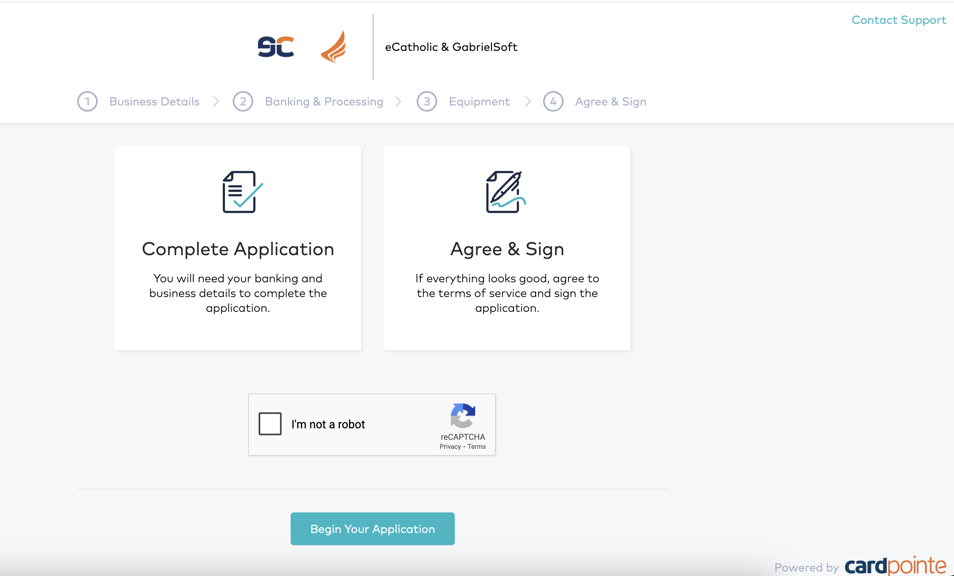Go to Equipment step
Screen dimensions: 954x576
coord(479,102)
